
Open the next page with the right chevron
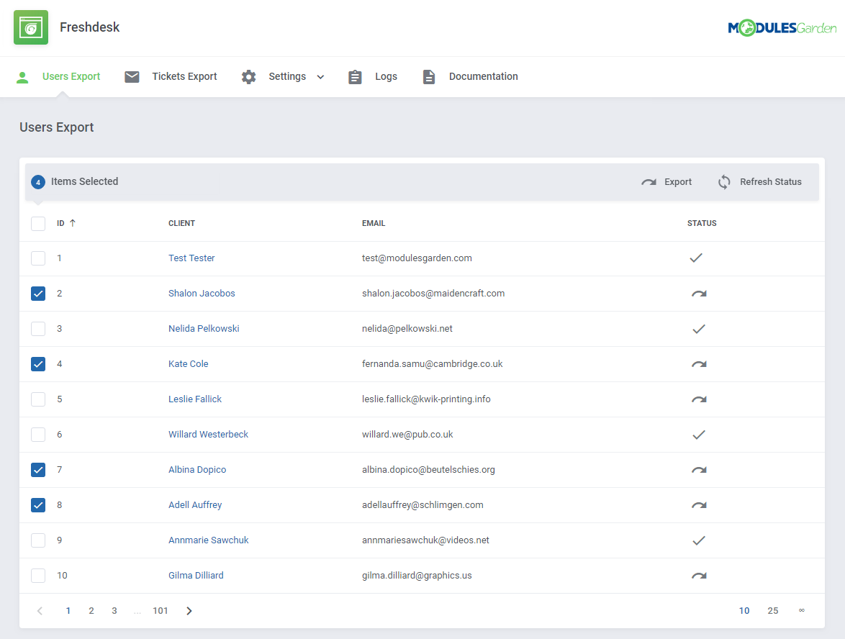pos(189,610)
